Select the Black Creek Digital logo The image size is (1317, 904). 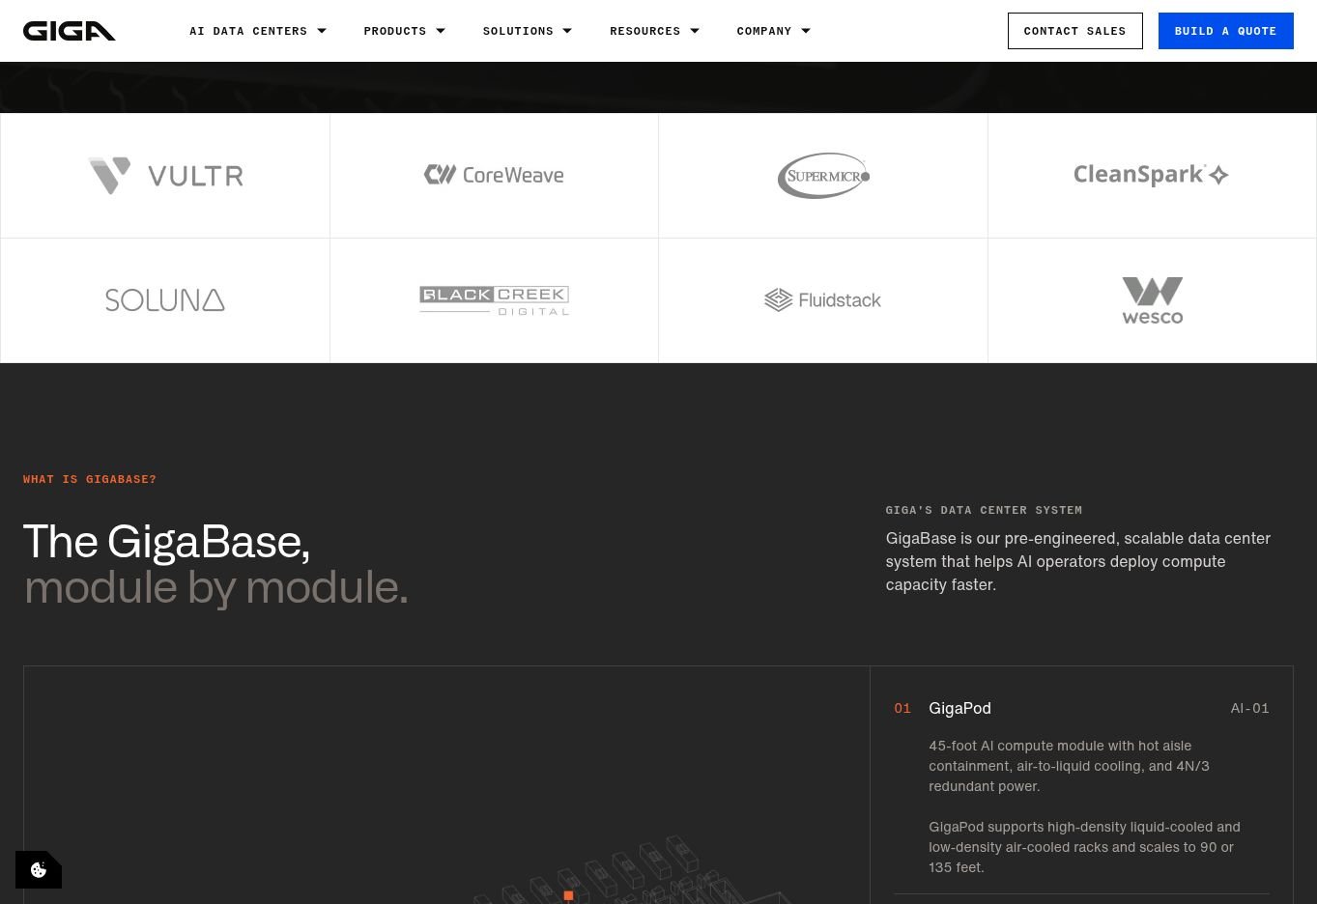tap(494, 300)
